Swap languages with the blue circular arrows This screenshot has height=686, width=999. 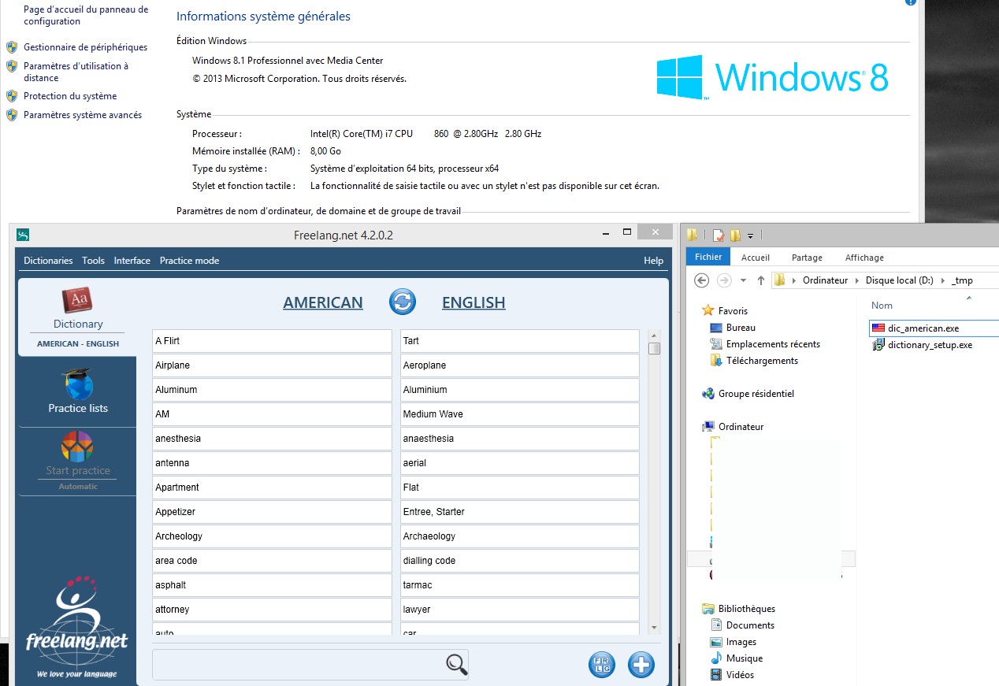[402, 302]
